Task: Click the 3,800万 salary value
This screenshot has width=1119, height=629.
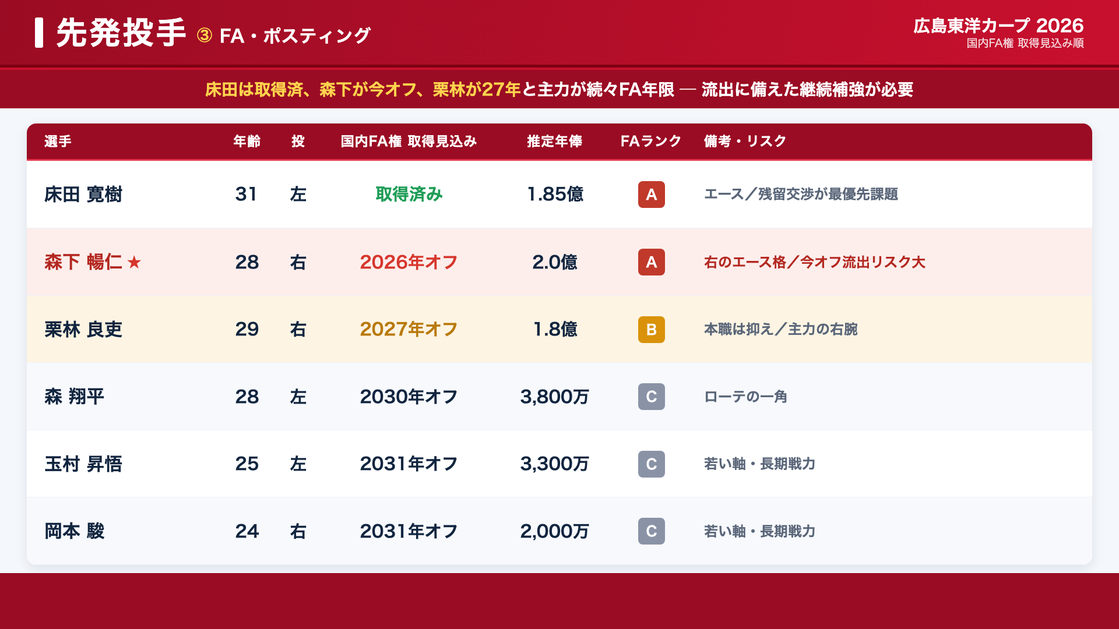Action: pyautogui.click(x=555, y=397)
